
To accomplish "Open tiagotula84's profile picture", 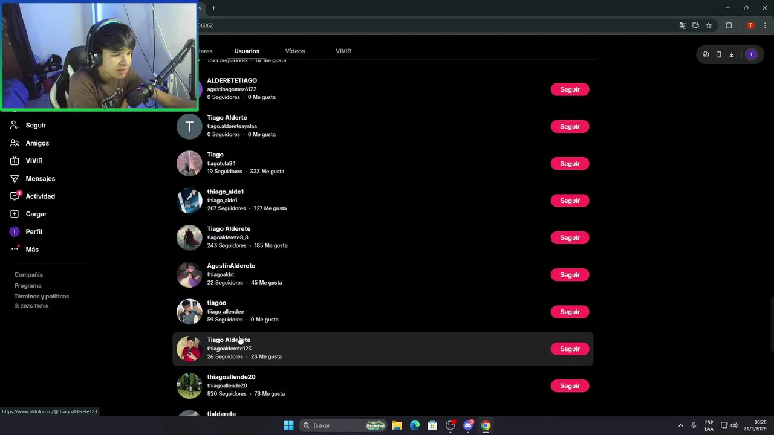I will pos(189,164).
